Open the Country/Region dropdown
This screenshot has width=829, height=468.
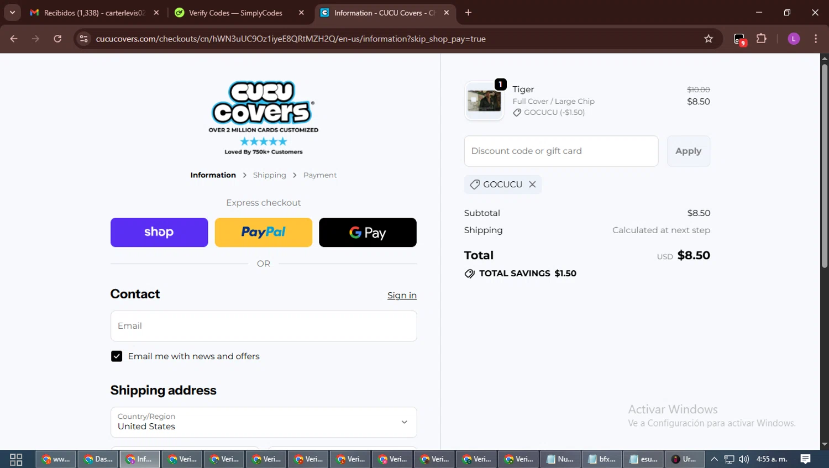pos(264,422)
